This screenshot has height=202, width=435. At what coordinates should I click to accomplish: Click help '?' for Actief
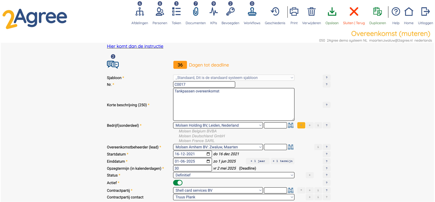326,183
